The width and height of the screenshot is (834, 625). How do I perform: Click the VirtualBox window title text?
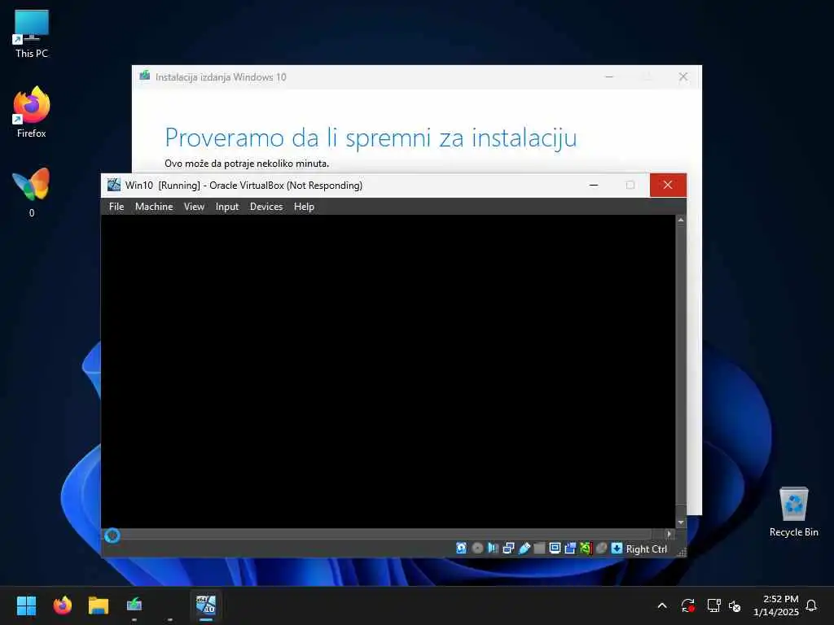click(x=244, y=185)
